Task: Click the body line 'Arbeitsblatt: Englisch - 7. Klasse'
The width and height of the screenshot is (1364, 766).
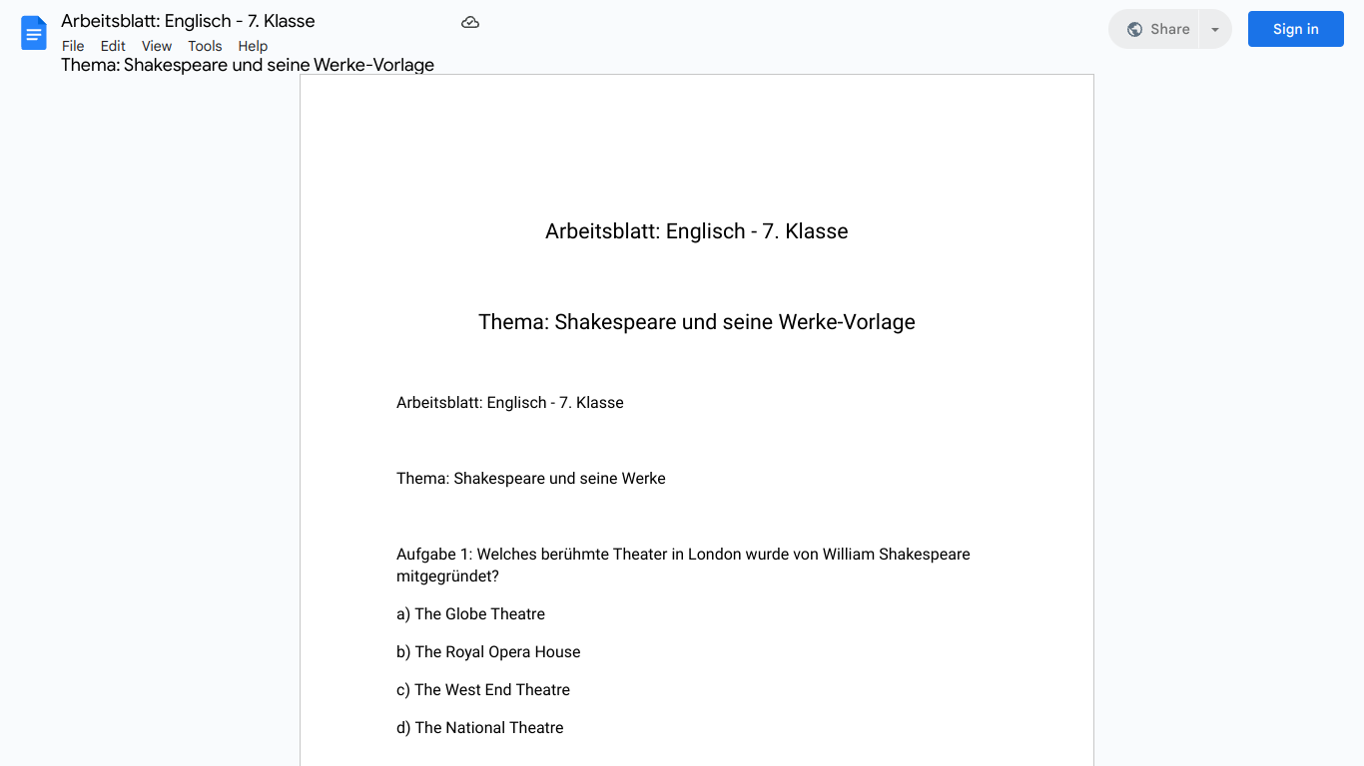Action: click(x=510, y=403)
